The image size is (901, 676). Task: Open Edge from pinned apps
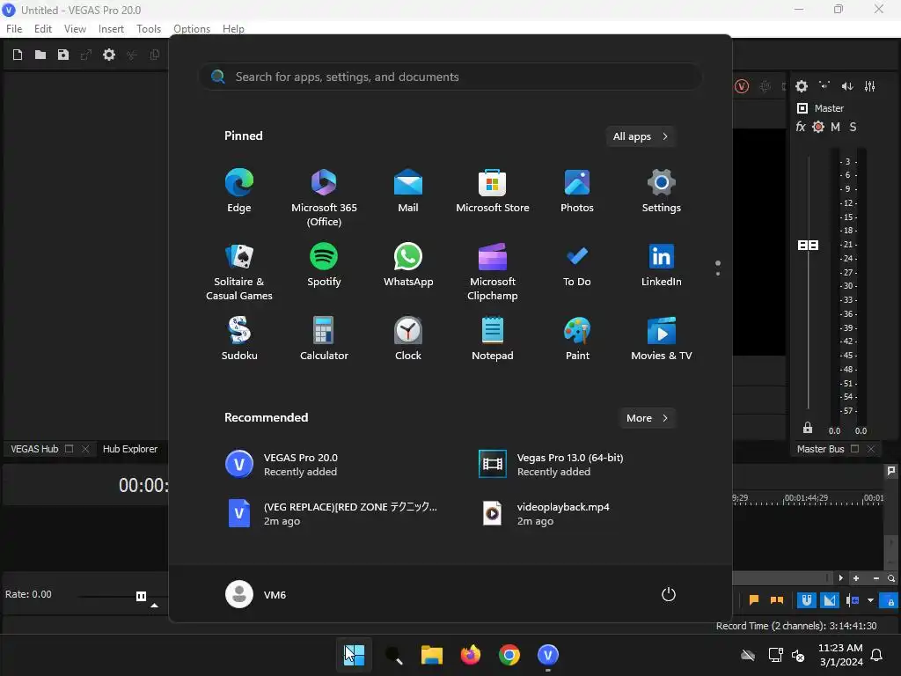point(239,191)
